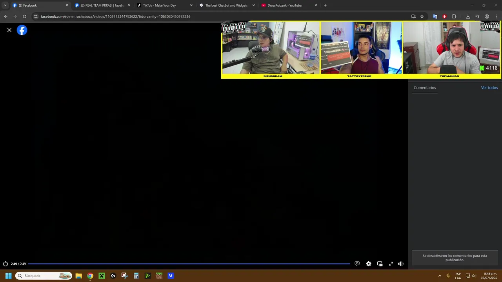Open the red shield extension

(x=444, y=16)
